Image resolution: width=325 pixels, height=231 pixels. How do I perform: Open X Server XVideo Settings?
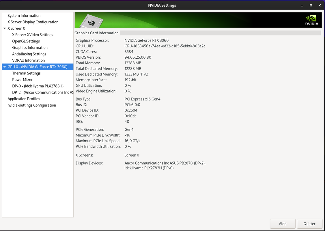(x=33, y=35)
